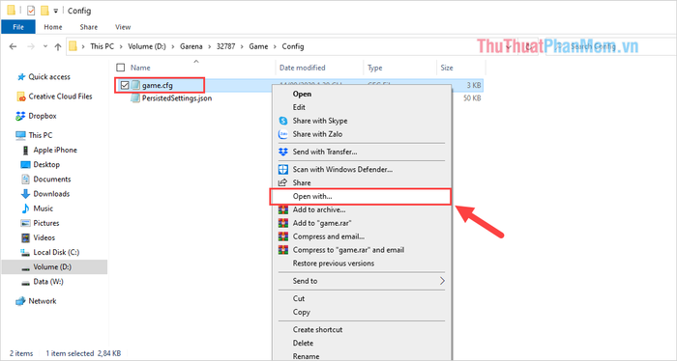Switch to the Home ribbon tab
Image resolution: width=677 pixels, height=361 pixels.
click(x=52, y=27)
